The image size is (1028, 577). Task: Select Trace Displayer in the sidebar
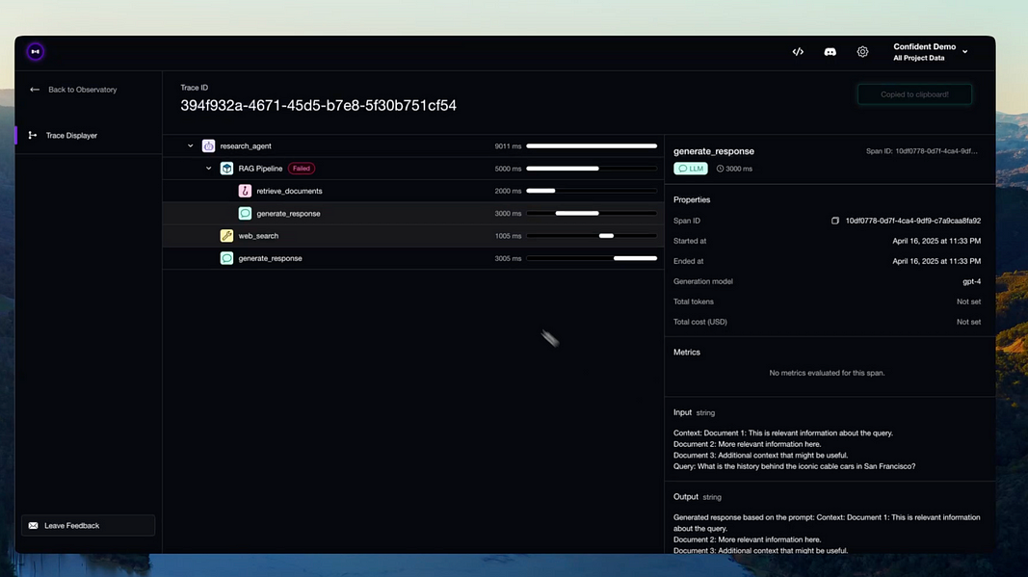click(x=71, y=135)
